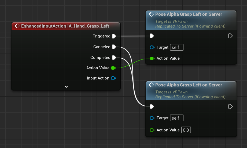The height and width of the screenshot is (148, 247).
Task: Click the lower node's blue Target input pin
Action: click(x=152, y=118)
